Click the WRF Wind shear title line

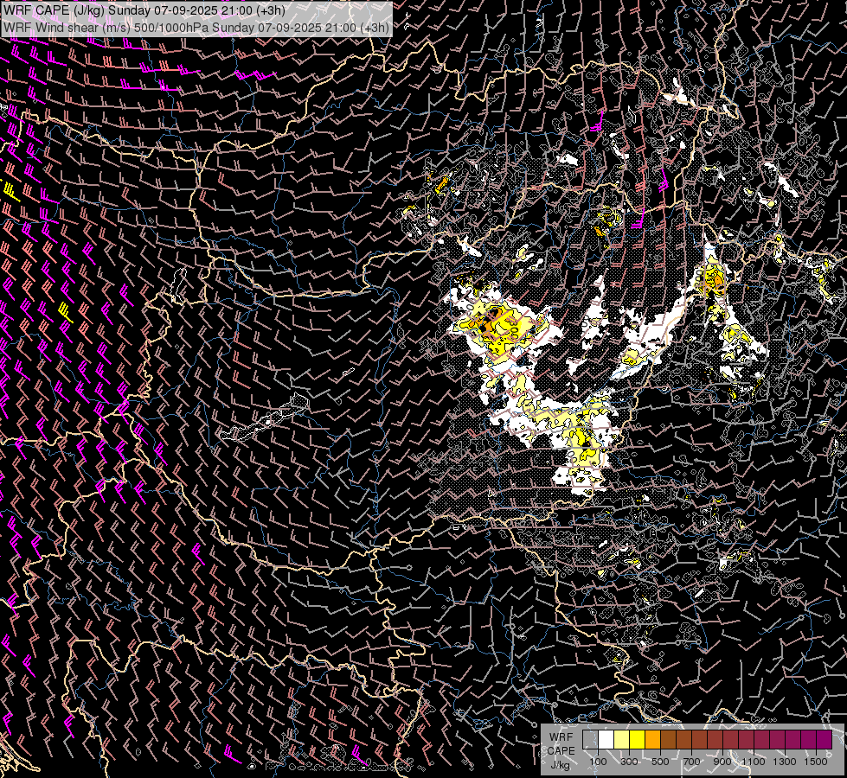point(196,27)
